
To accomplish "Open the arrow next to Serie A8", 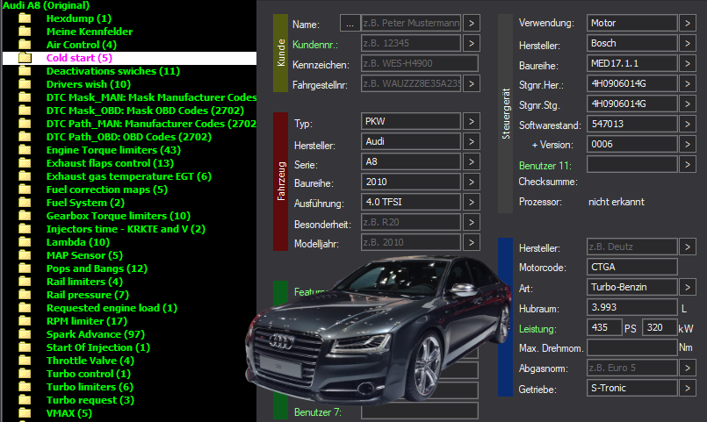I will tap(471, 161).
